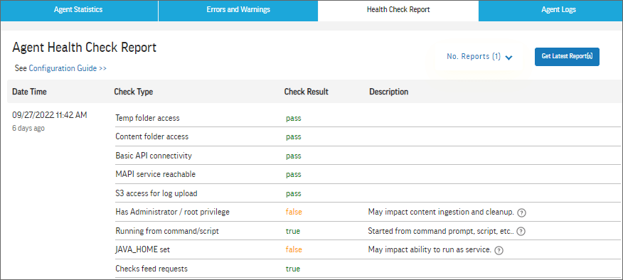Click the Get Latest Report(s) button
The image size is (623, 280).
tap(567, 57)
